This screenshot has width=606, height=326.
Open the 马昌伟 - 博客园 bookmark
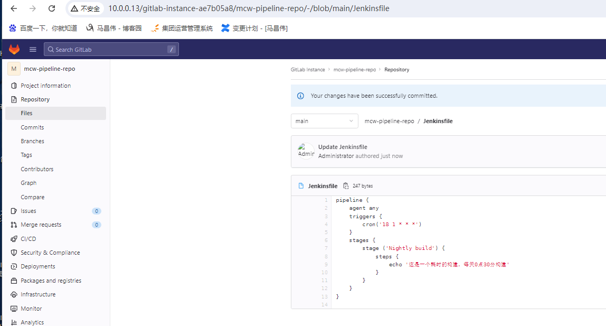pyautogui.click(x=114, y=28)
